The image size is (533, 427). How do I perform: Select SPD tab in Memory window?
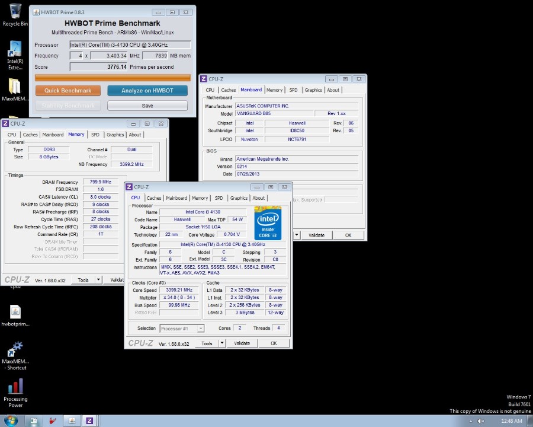(x=95, y=135)
